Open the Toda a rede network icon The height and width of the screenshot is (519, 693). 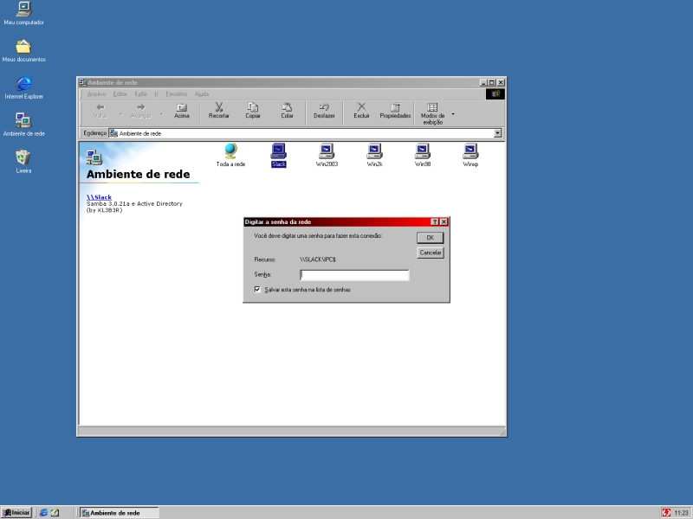230,152
